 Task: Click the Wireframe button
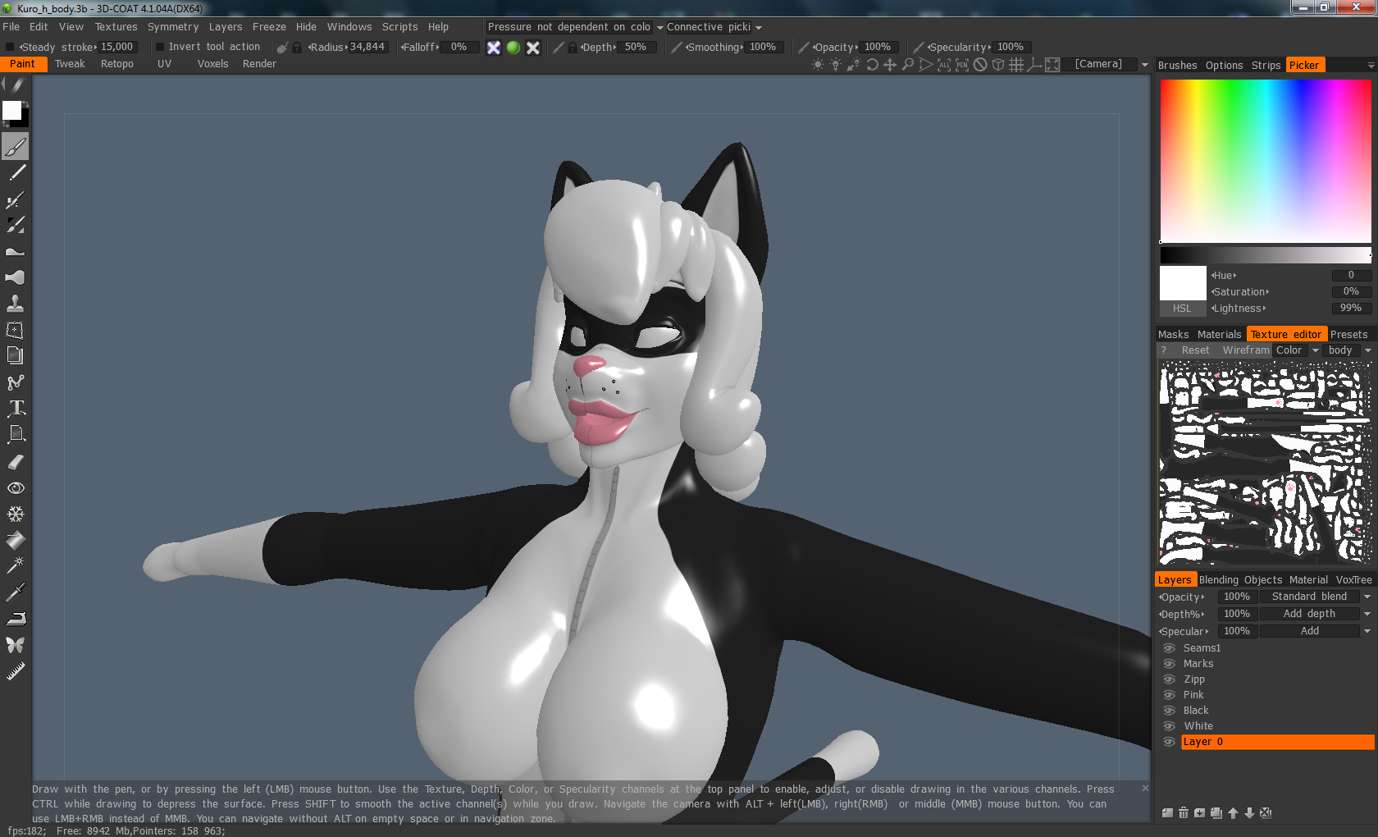[x=1246, y=350]
